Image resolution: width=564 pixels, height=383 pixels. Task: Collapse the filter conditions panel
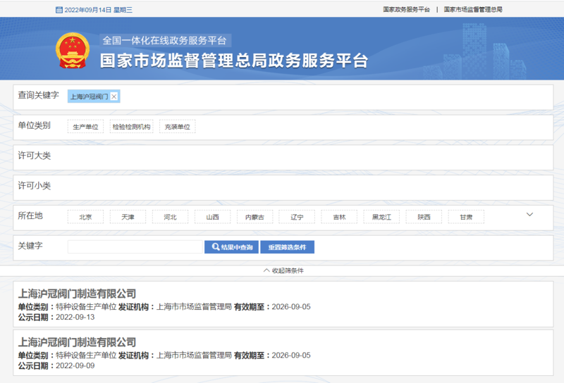click(283, 270)
